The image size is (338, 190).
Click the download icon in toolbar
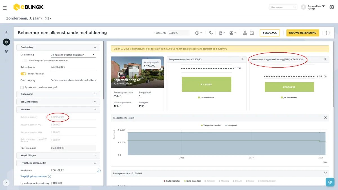245,33
